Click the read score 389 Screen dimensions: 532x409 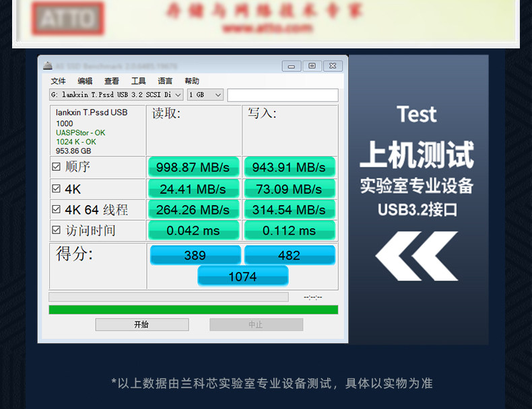[195, 255]
